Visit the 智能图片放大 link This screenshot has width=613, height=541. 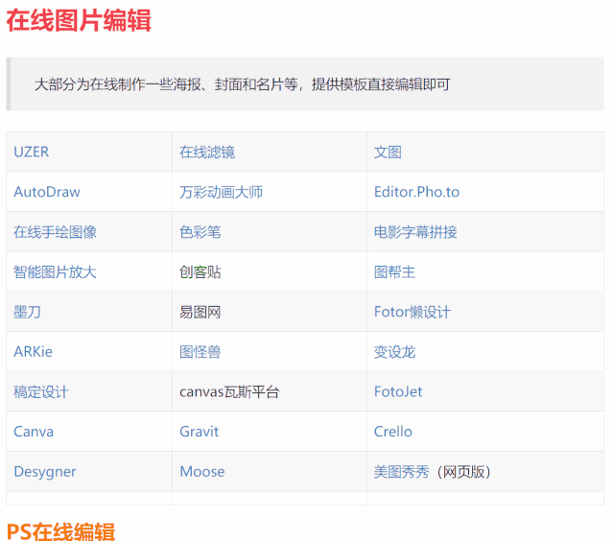[55, 272]
